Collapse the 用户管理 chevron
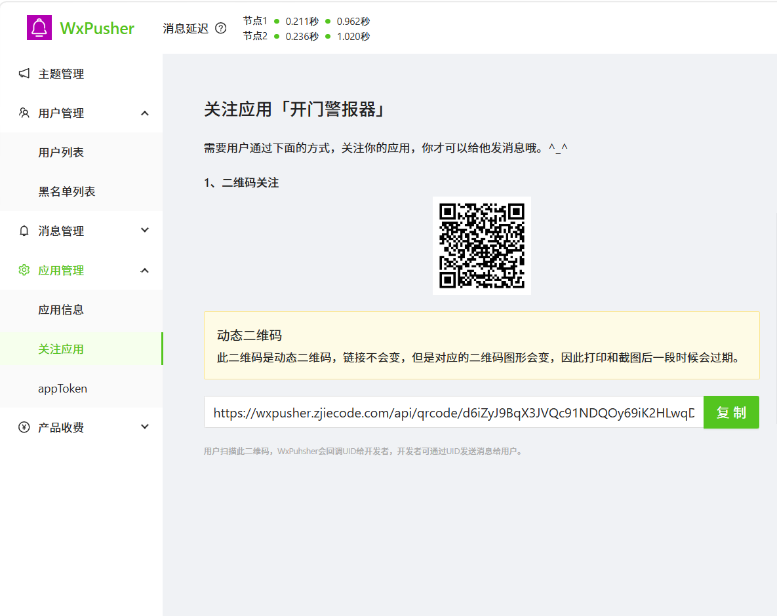 (x=145, y=113)
